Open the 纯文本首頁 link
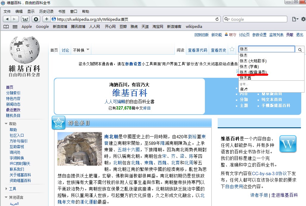This screenshot has width=306, height=206. coord(272,99)
